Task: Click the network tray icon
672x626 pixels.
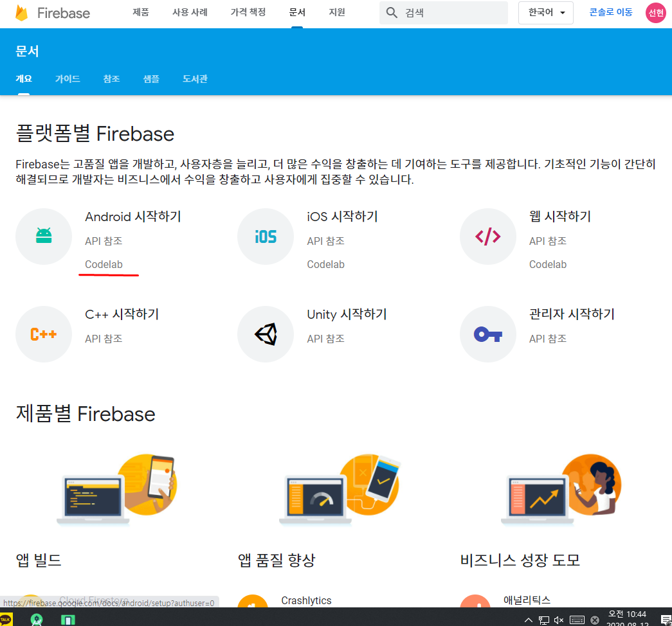Action: [544, 620]
